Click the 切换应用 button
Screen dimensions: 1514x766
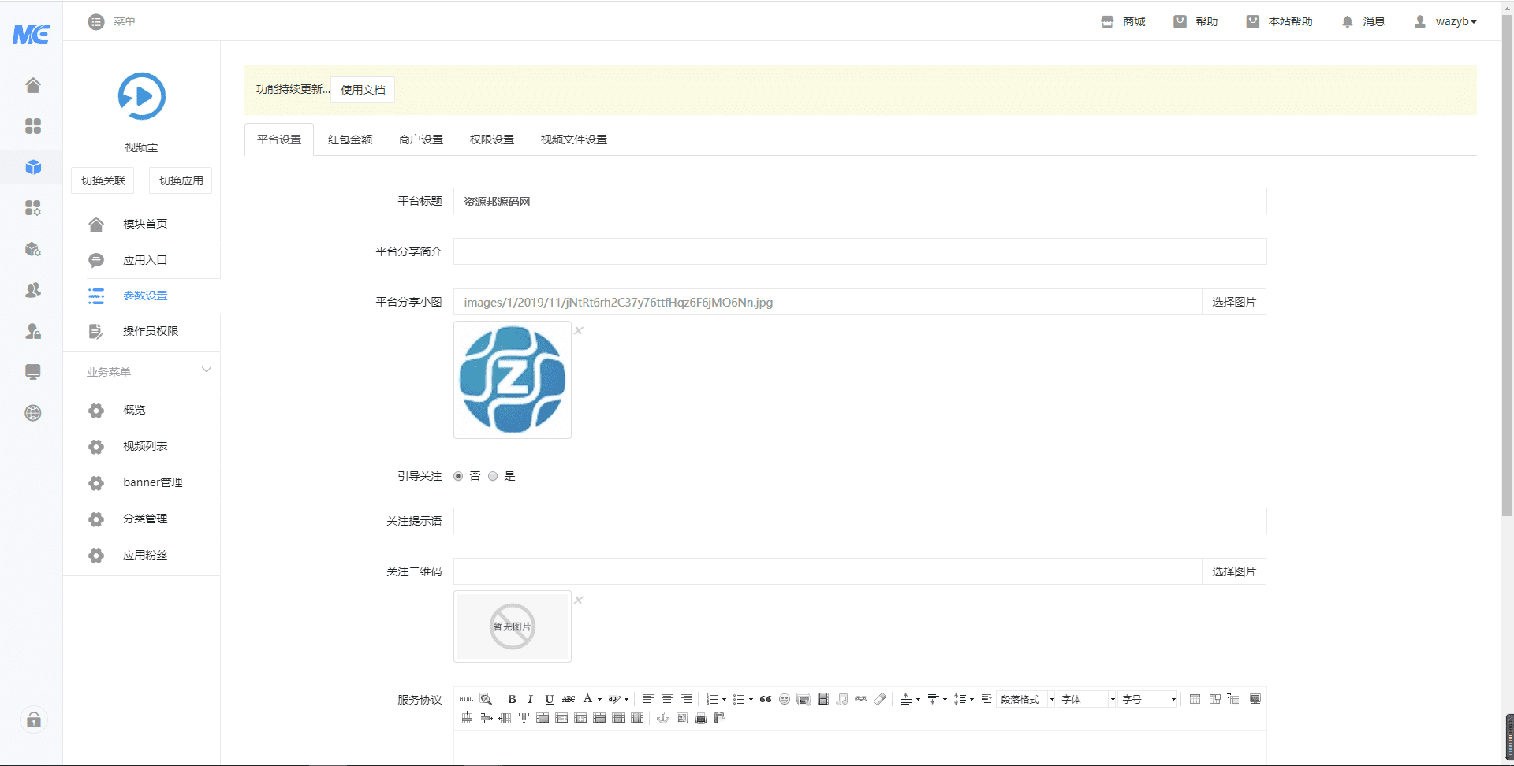tap(181, 180)
